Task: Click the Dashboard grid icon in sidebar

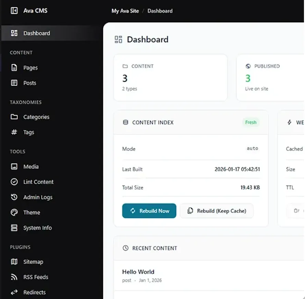Action: pyautogui.click(x=14, y=33)
